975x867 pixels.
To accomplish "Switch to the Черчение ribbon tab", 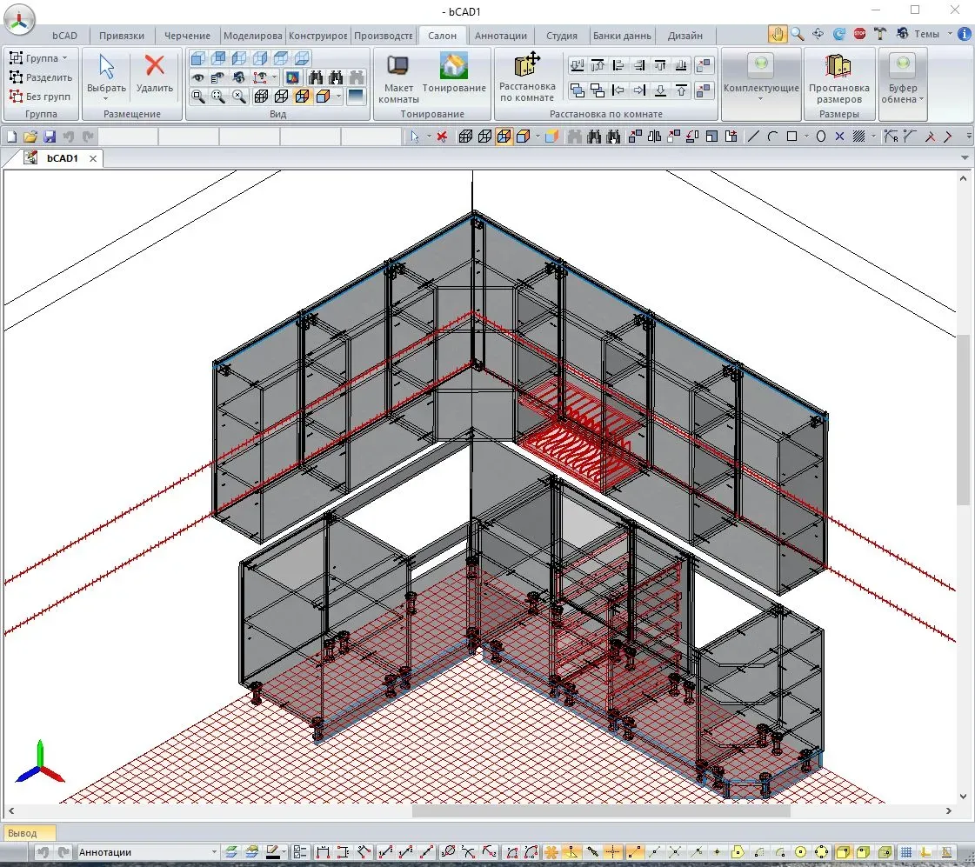I will [187, 36].
